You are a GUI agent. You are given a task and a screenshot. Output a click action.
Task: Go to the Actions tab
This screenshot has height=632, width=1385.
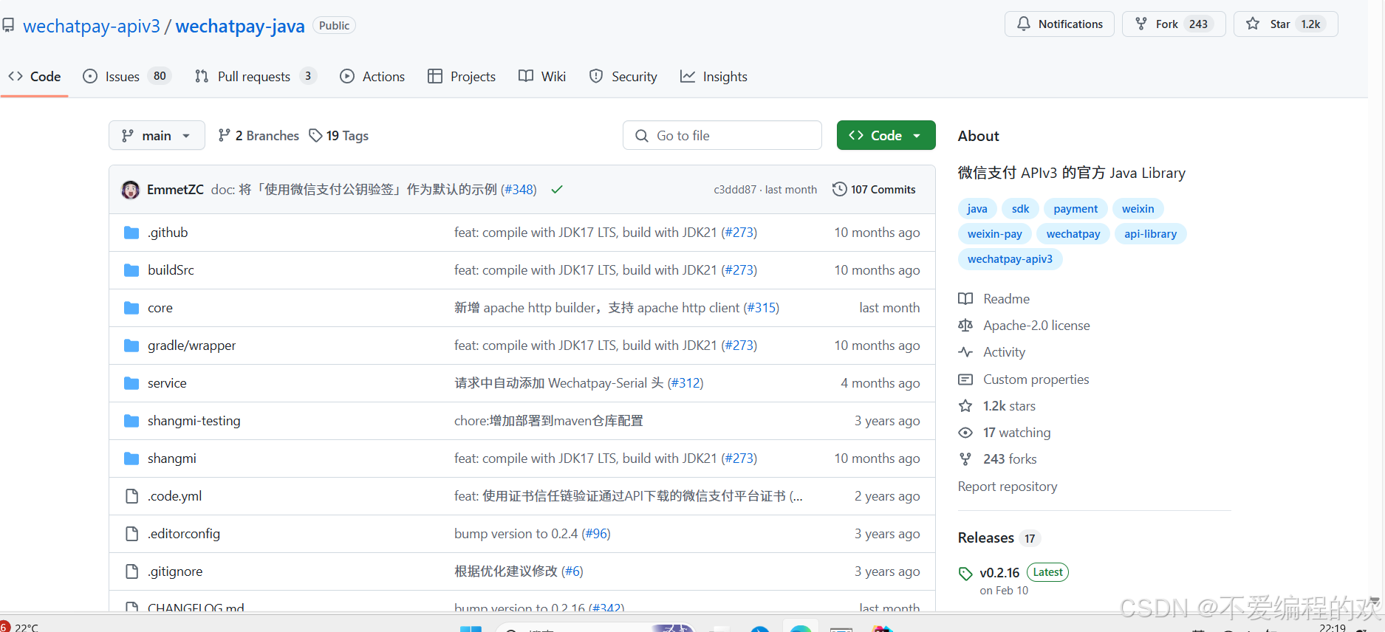coord(372,76)
